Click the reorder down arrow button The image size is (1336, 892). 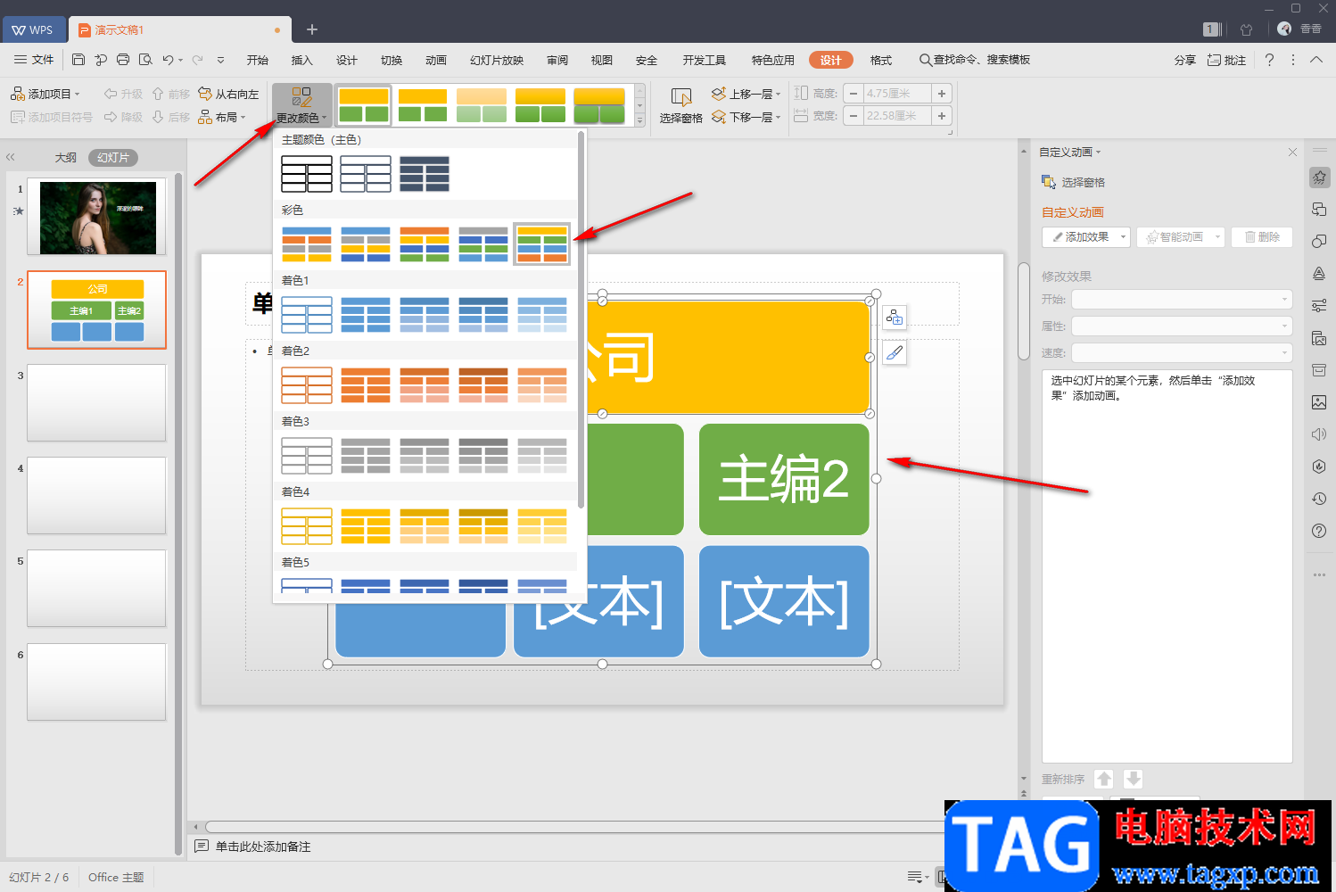[1133, 779]
